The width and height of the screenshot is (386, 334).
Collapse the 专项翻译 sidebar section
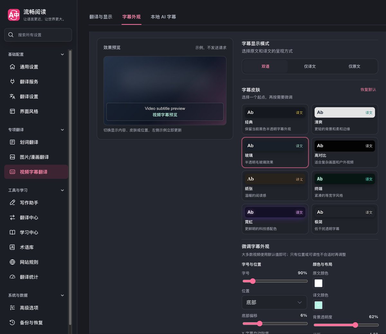(x=62, y=130)
